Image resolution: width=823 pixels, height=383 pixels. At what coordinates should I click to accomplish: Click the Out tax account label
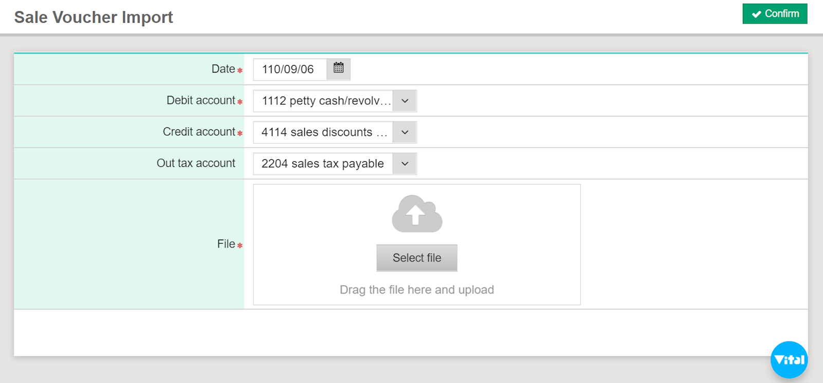tap(196, 163)
